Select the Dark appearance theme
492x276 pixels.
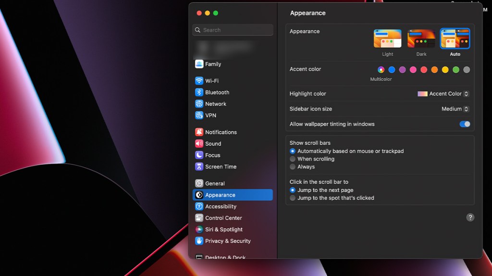tap(421, 38)
